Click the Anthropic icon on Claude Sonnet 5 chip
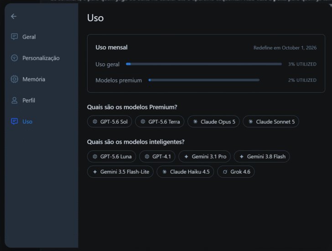332x251 pixels. (x=250, y=121)
